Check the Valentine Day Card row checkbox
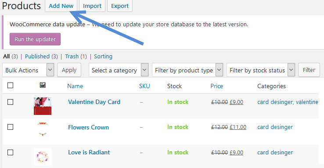324x168 pixels. click(x=11, y=102)
